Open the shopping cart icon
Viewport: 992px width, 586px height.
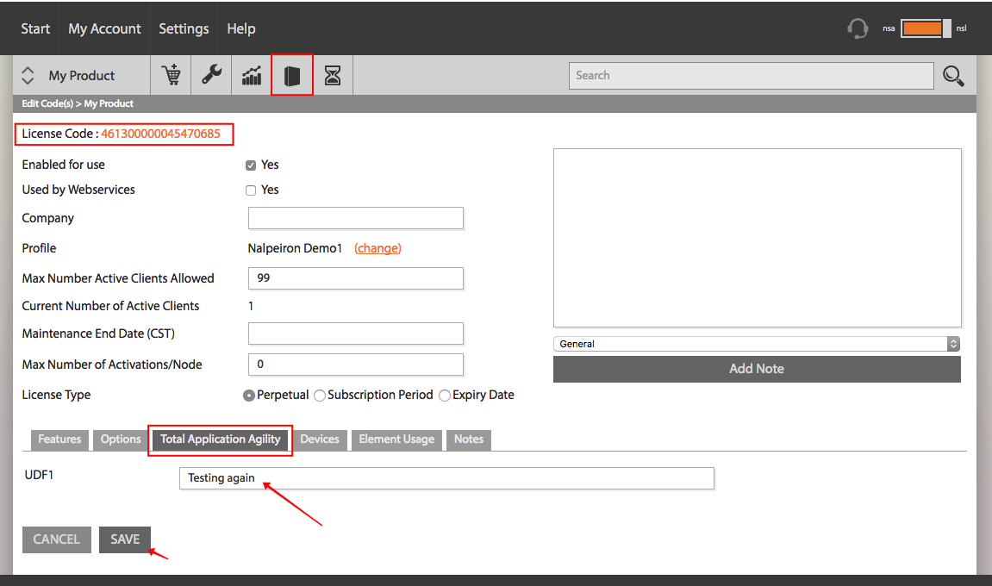(171, 75)
